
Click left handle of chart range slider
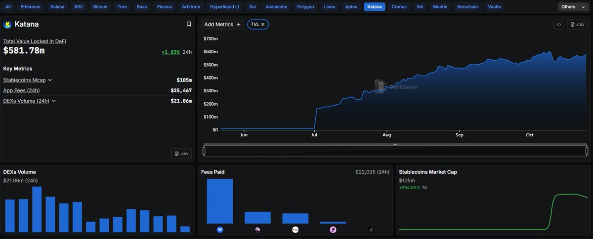pos(204,151)
